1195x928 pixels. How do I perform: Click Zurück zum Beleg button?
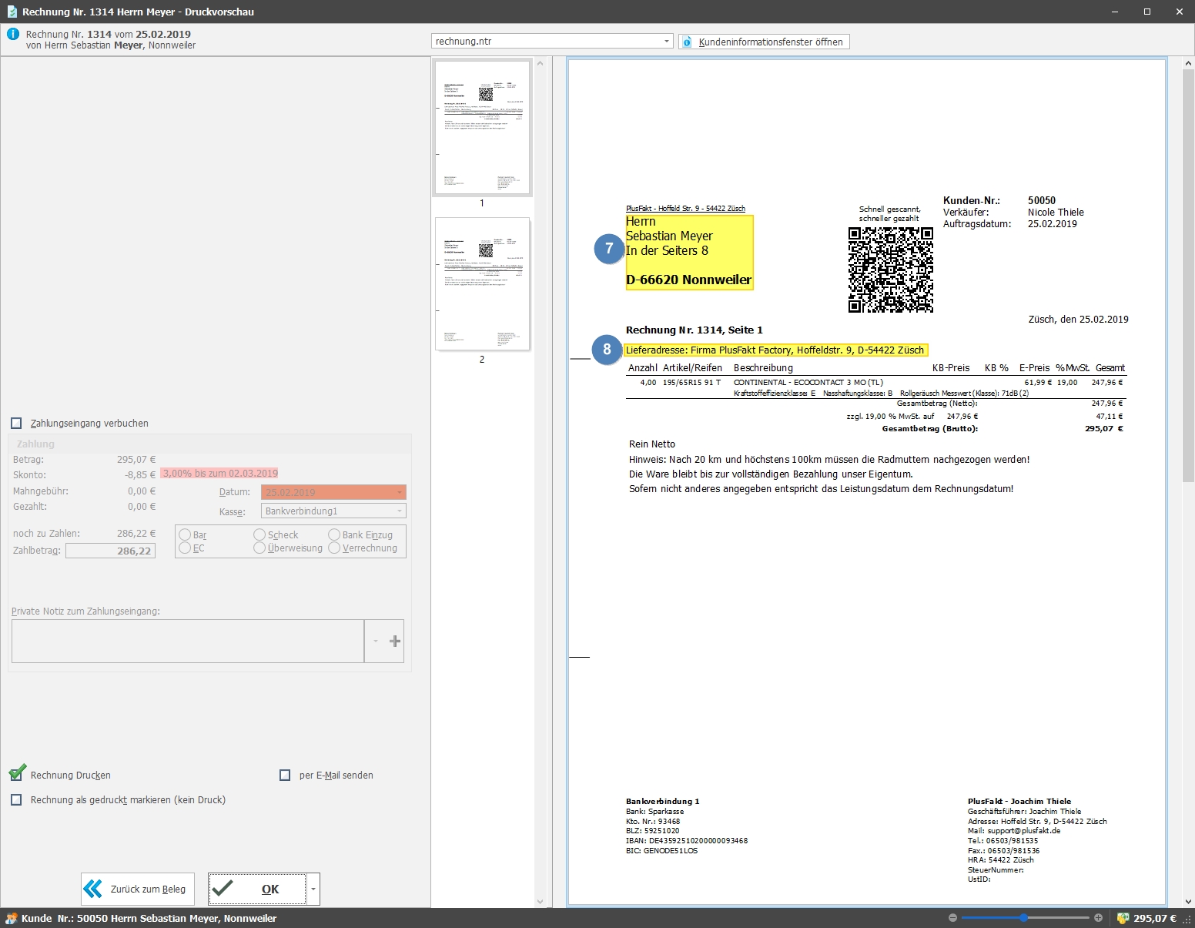pyautogui.click(x=138, y=889)
